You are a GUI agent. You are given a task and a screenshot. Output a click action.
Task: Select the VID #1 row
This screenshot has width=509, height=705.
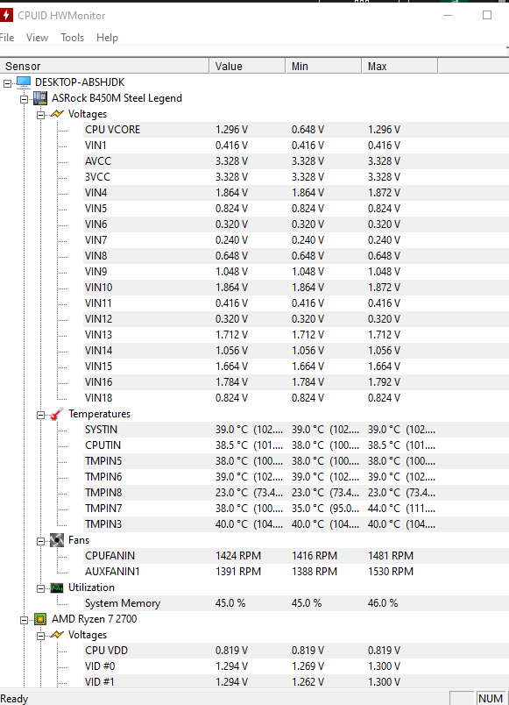click(296, 682)
